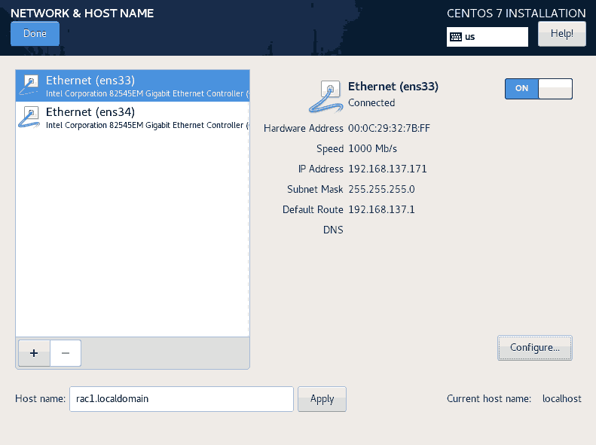
Task: Click the speed value 1000 Mb/s
Action: [372, 148]
